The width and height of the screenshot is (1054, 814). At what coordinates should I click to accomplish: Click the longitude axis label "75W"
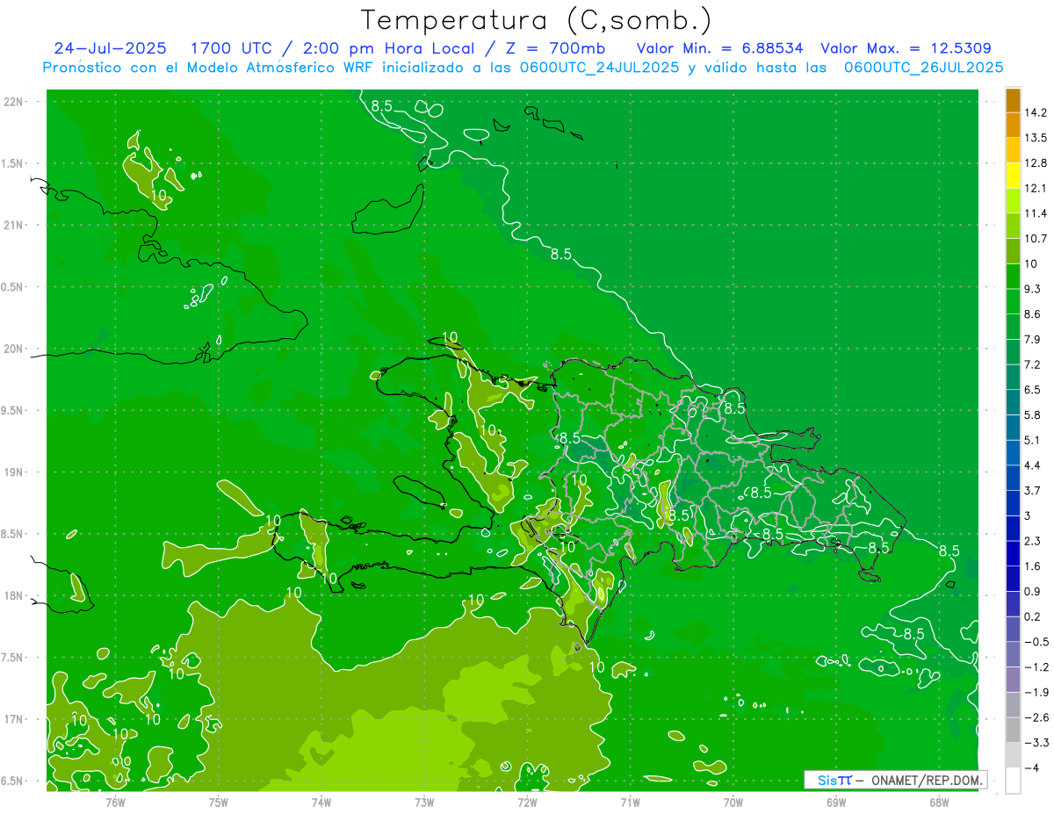tap(219, 802)
